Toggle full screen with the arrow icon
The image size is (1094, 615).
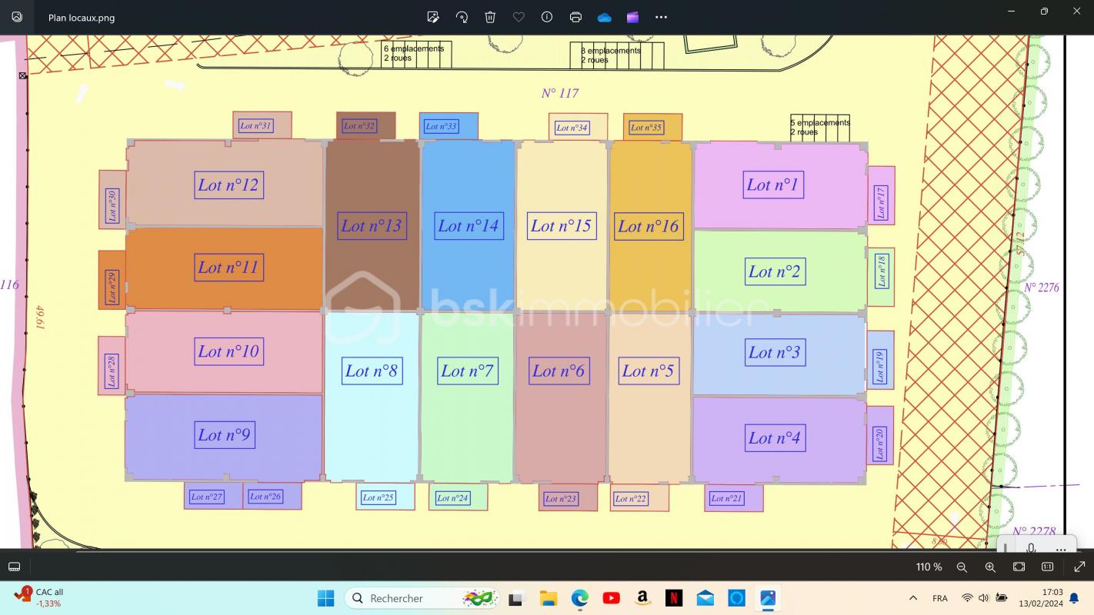(1079, 567)
